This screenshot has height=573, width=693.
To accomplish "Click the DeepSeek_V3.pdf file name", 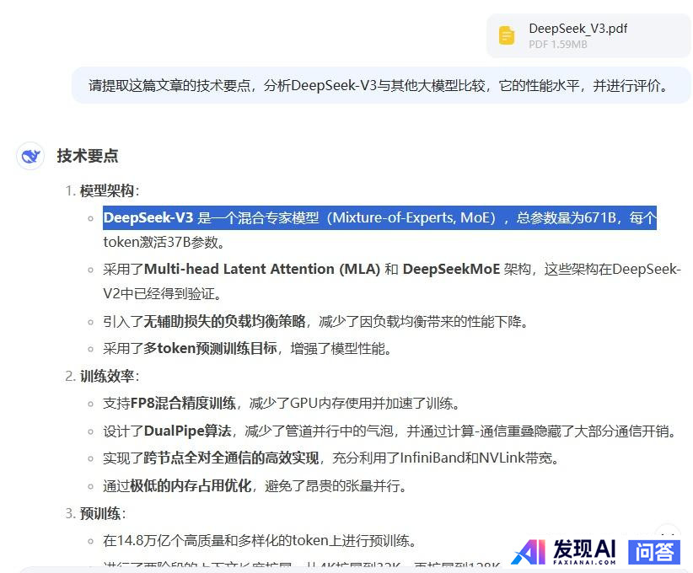I will pyautogui.click(x=577, y=29).
